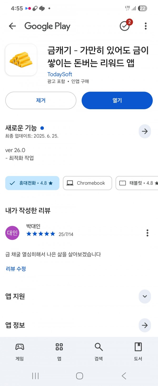This screenshot has height=386, width=158.
Task: Switch to the 게임 games tab
Action: point(20,352)
